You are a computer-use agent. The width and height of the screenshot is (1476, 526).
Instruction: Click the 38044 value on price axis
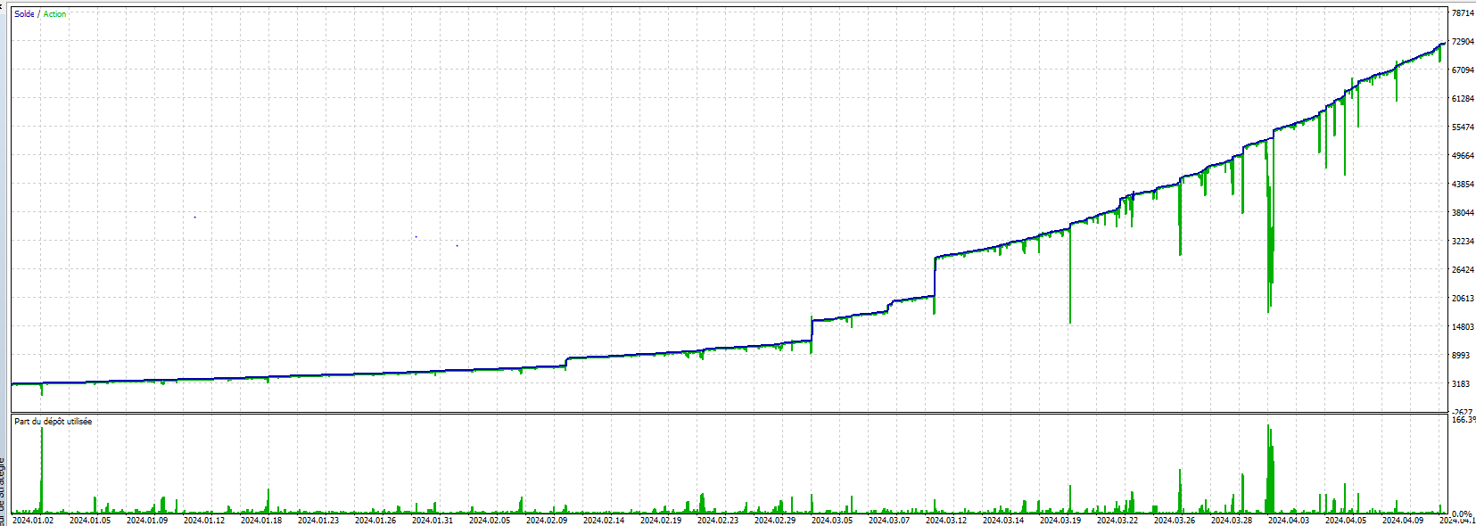point(1463,213)
